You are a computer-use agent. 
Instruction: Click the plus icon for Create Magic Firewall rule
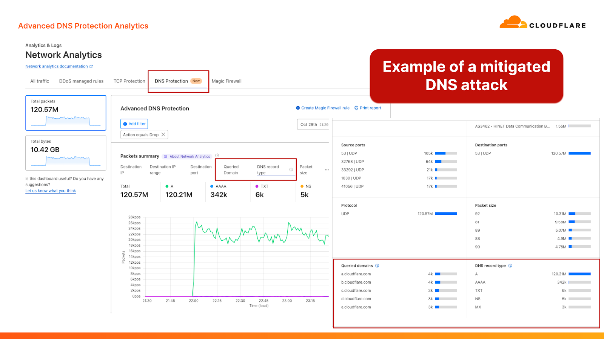pos(298,108)
